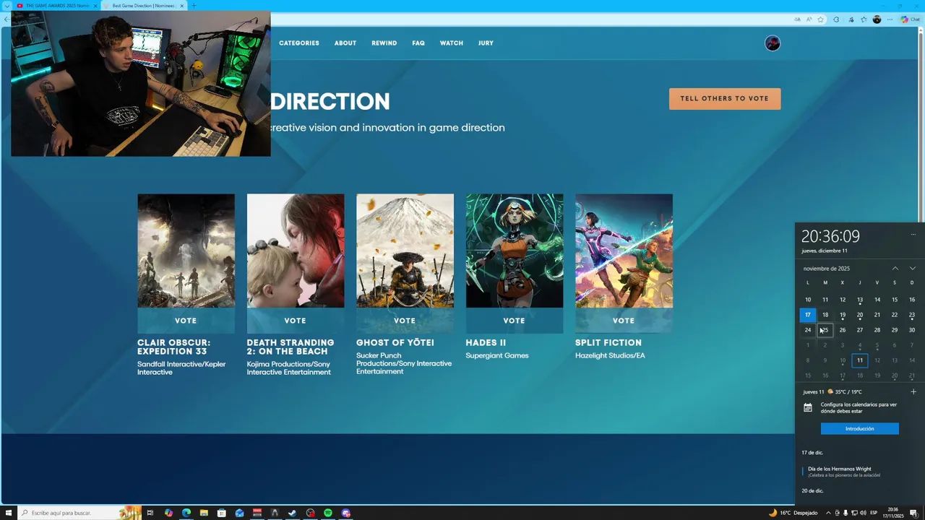
Task: Open the Edge read aloud icon
Action: (809, 19)
